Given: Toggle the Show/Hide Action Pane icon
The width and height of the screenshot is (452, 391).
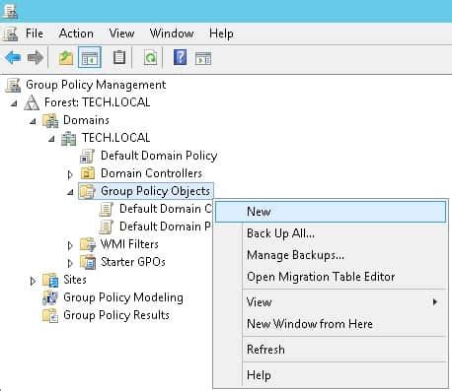Looking at the screenshot, I should [203, 58].
